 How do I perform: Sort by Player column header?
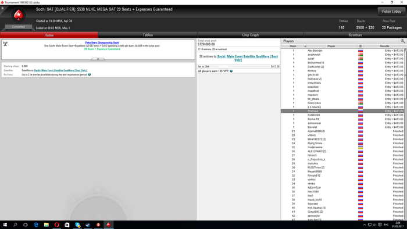(332, 46)
